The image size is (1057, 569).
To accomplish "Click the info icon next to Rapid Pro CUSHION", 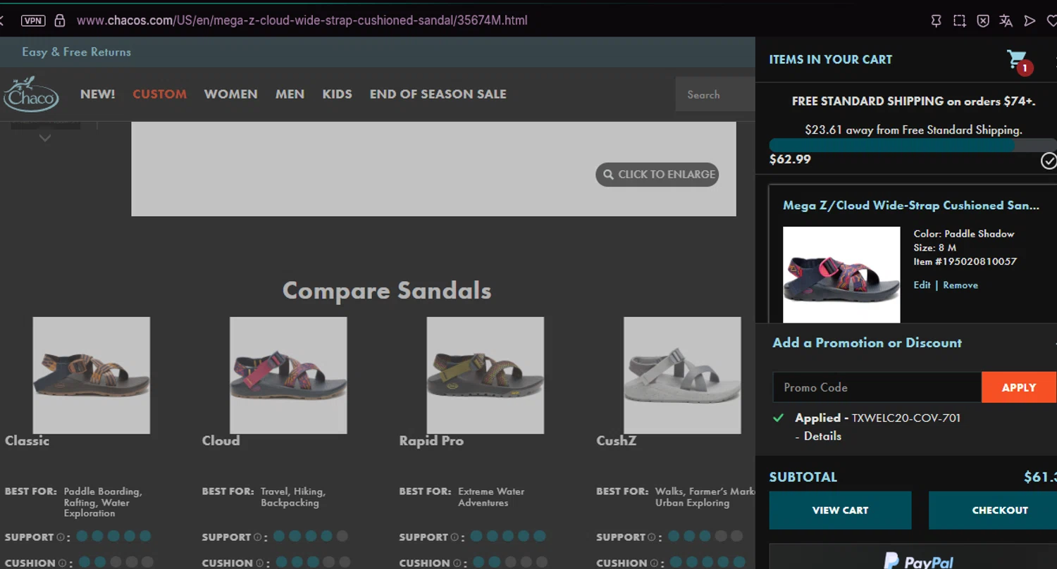I will coord(457,563).
